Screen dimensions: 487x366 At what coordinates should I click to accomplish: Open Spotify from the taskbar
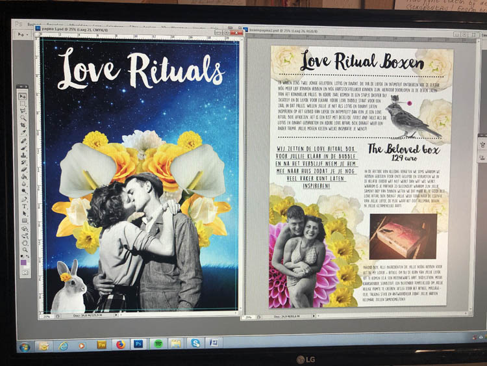157,344
